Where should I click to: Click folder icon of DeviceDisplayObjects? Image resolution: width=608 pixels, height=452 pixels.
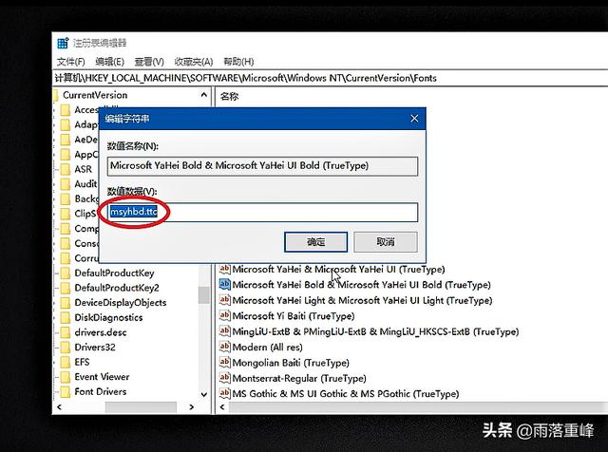pos(66,302)
